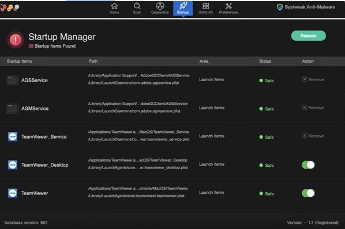This screenshot has width=345, height=229.
Task: Click the Systweak Anti-Malware shield logo
Action: [280, 7]
